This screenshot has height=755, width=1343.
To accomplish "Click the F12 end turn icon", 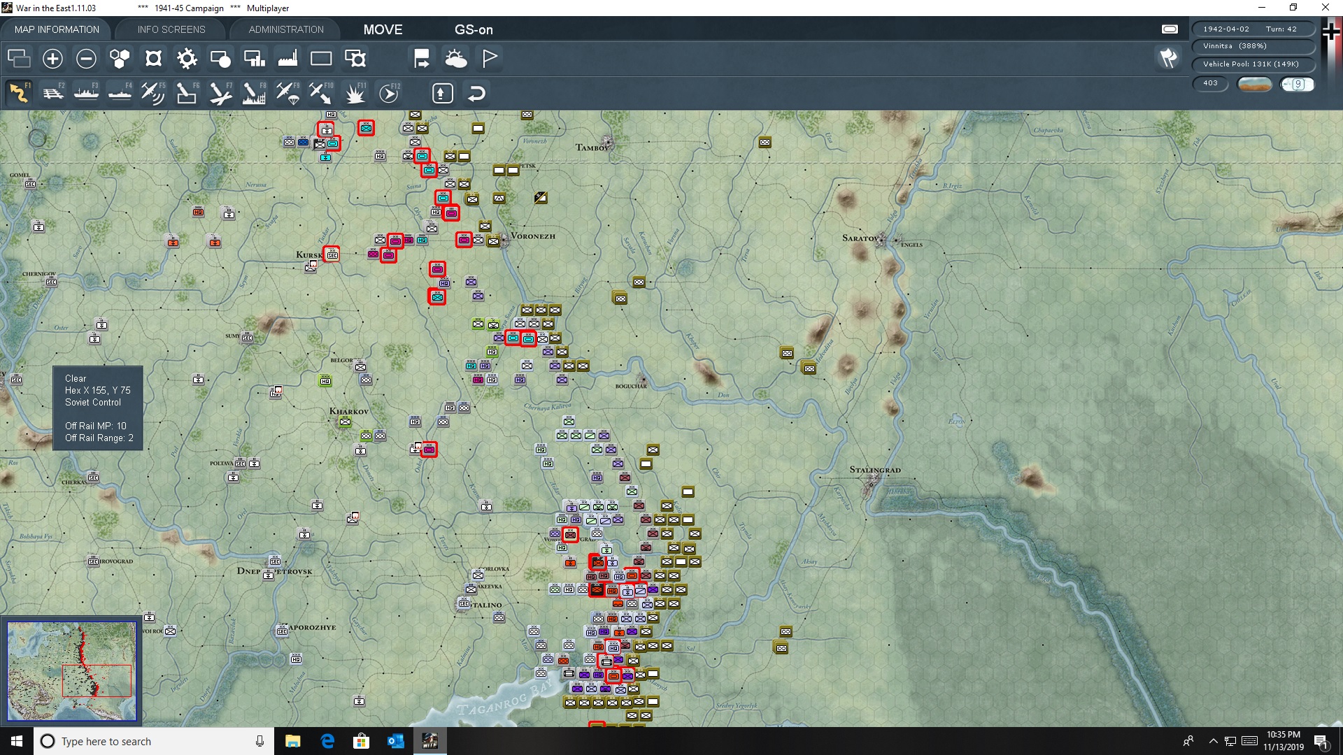I will click(389, 93).
